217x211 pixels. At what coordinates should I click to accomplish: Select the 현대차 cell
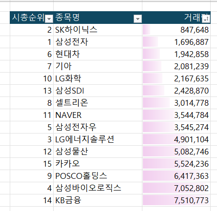click(x=98, y=54)
